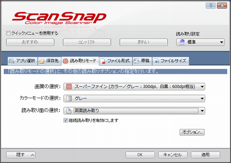The width and height of the screenshot is (231, 163).
Task: Click the 隠す button
Action: point(21,155)
